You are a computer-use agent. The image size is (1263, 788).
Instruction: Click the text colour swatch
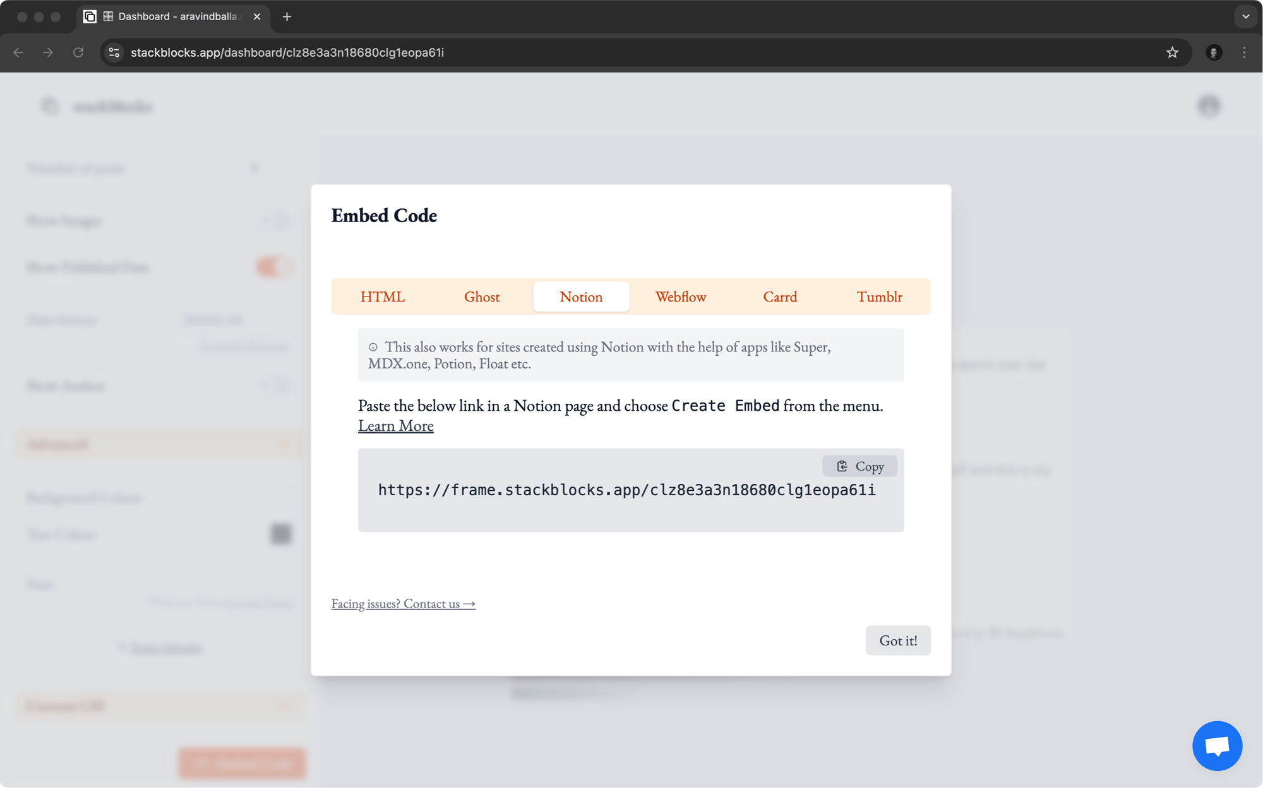(x=281, y=534)
